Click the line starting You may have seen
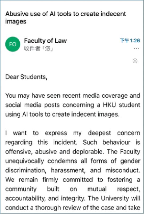 73,96
